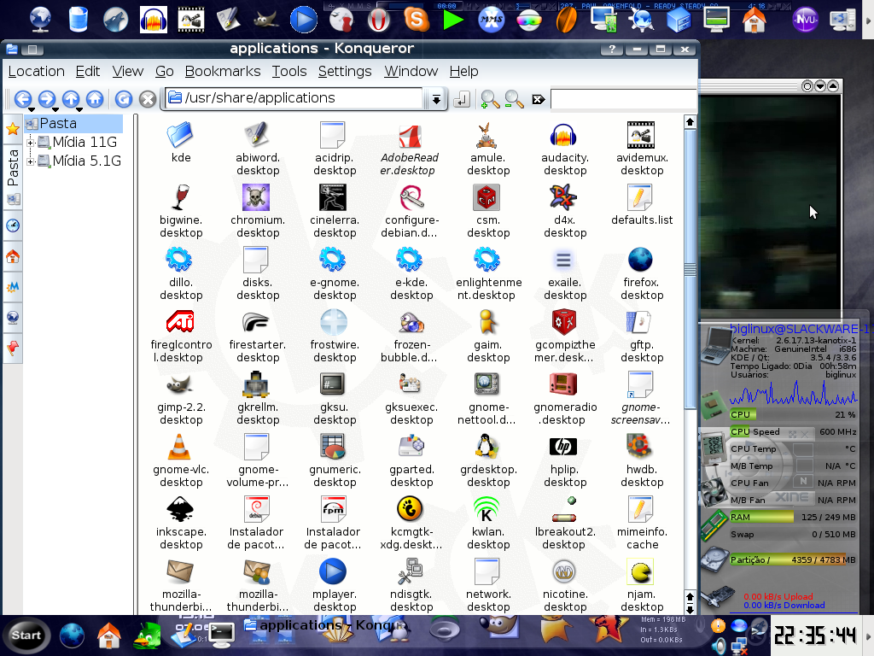Click the Reload icon in the toolbar
This screenshot has width=874, height=656.
click(123, 99)
